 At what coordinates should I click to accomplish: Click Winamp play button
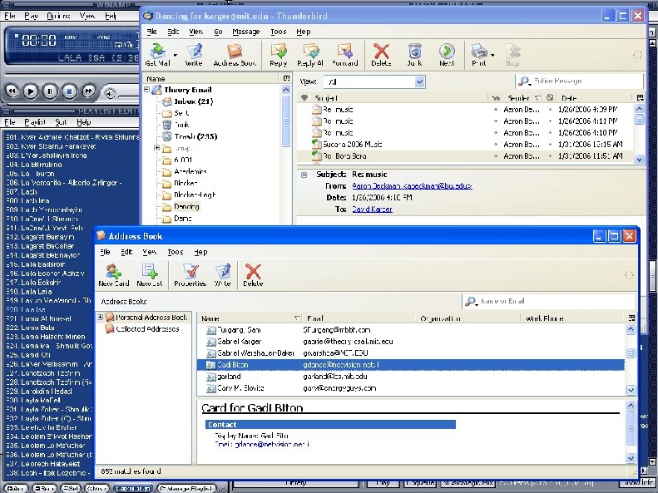pos(31,91)
